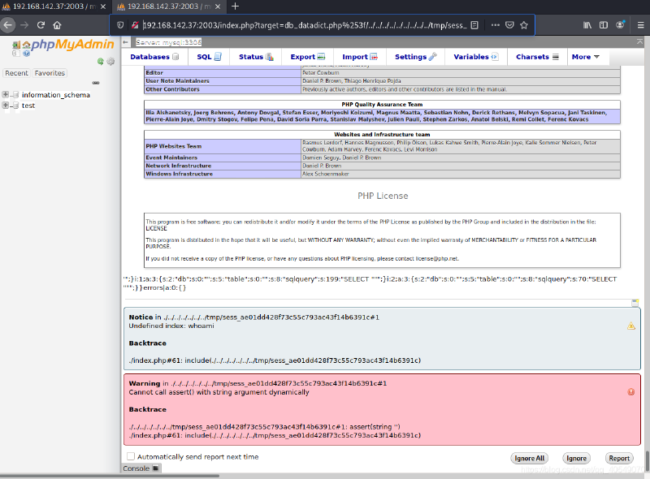The image size is (650, 479).
Task: Open the browser Library icon
Action: click(587, 25)
